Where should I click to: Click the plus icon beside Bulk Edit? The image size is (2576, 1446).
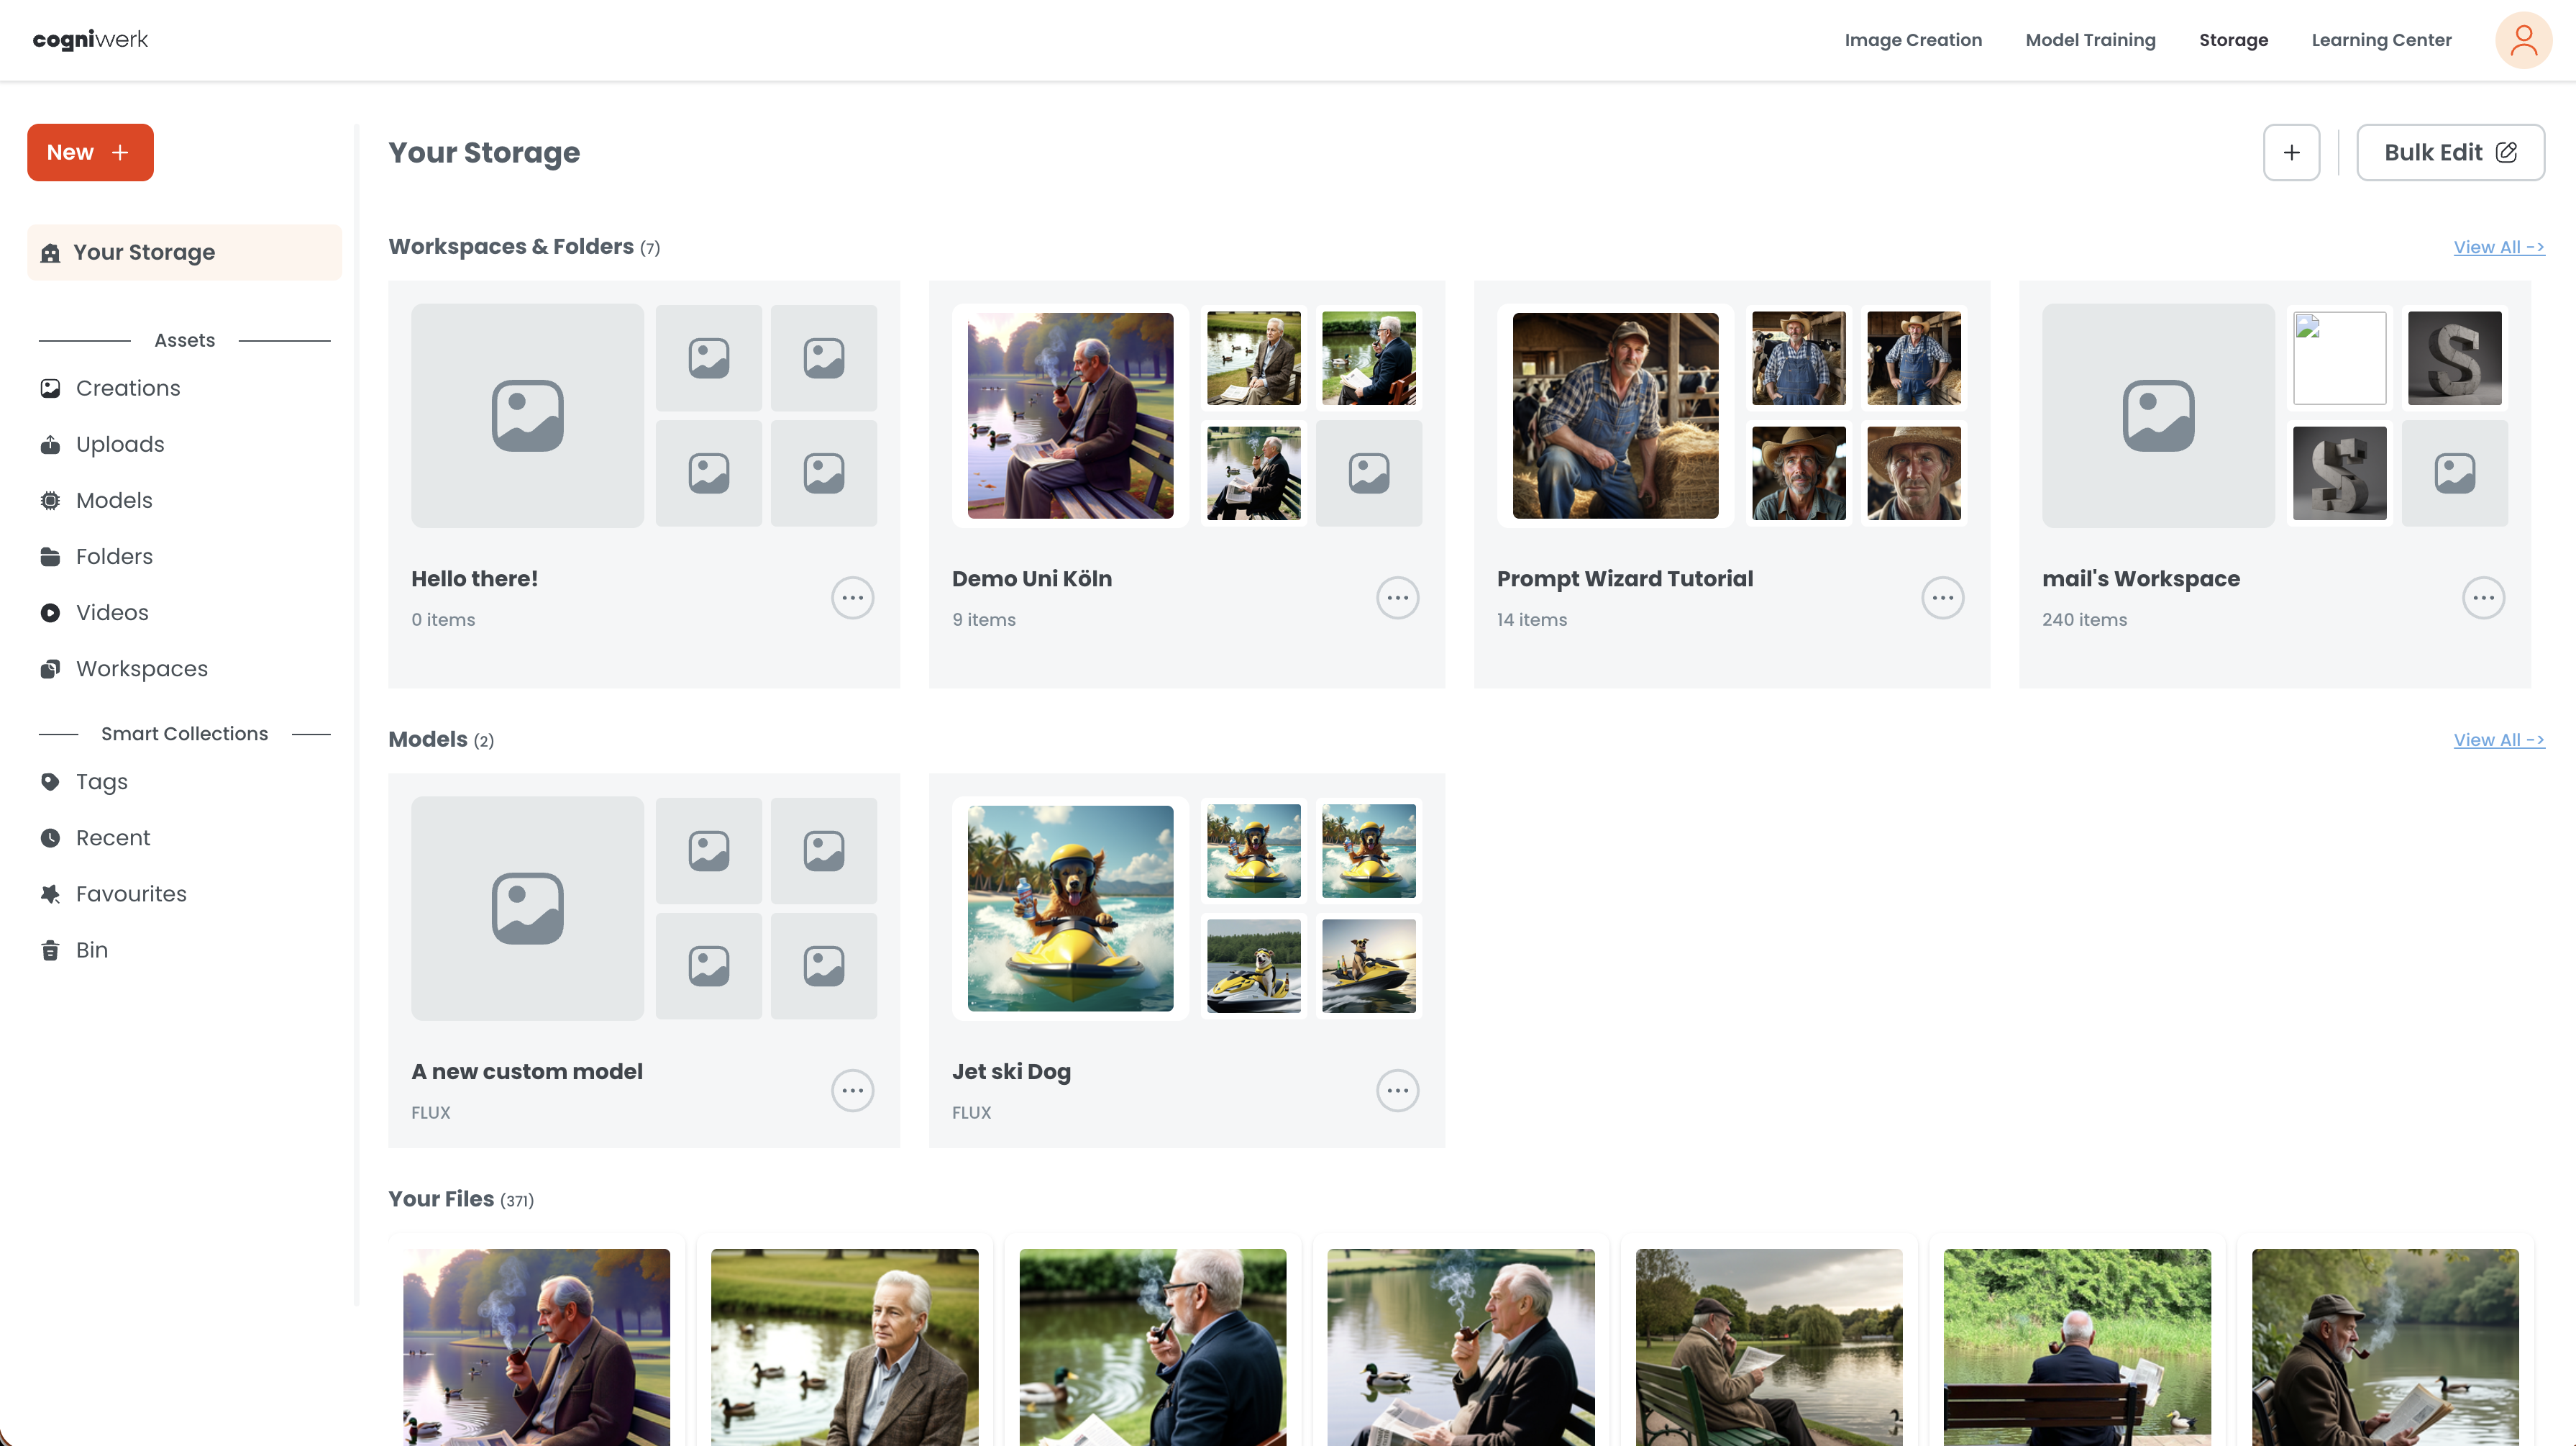pyautogui.click(x=2291, y=152)
